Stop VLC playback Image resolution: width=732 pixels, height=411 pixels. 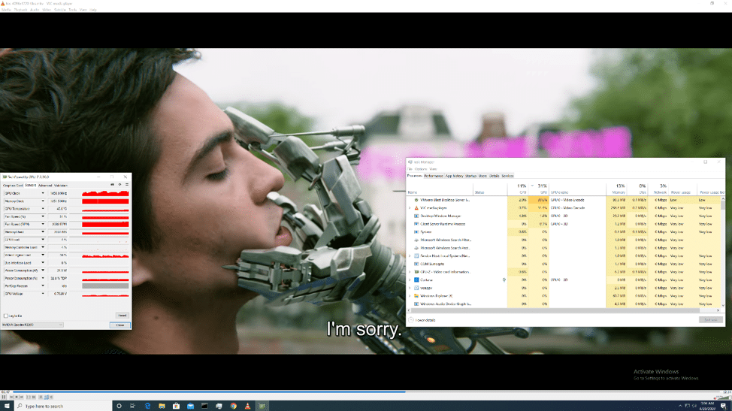tap(17, 397)
